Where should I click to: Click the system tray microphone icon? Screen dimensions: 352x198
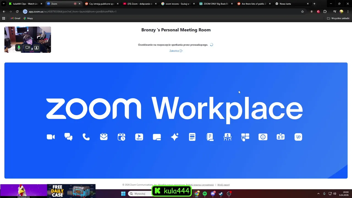(x=324, y=194)
